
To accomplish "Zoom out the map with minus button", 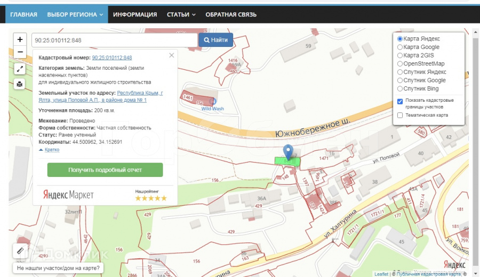I will pos(20,52).
